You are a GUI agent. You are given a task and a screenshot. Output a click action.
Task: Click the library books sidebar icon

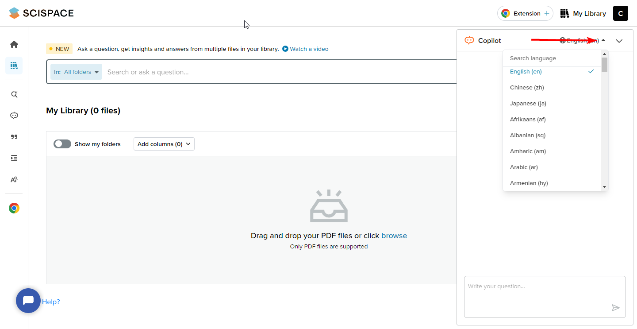pos(14,66)
